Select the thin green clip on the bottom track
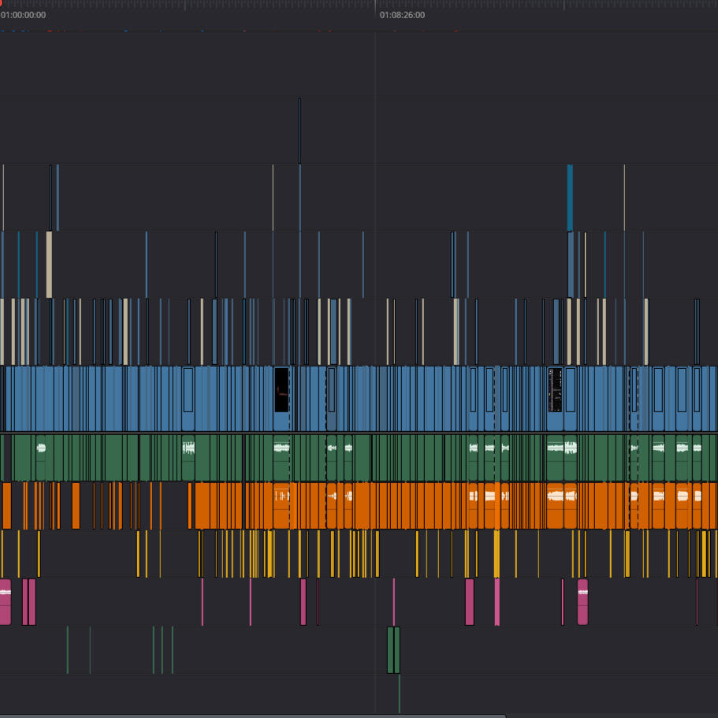This screenshot has width=718, height=718. (400, 694)
